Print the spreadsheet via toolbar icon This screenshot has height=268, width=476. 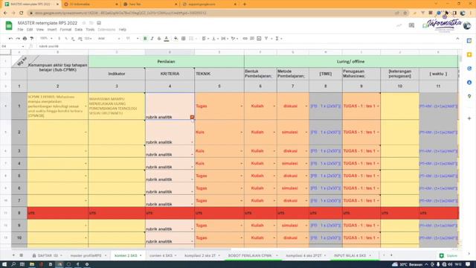[x=25, y=39]
